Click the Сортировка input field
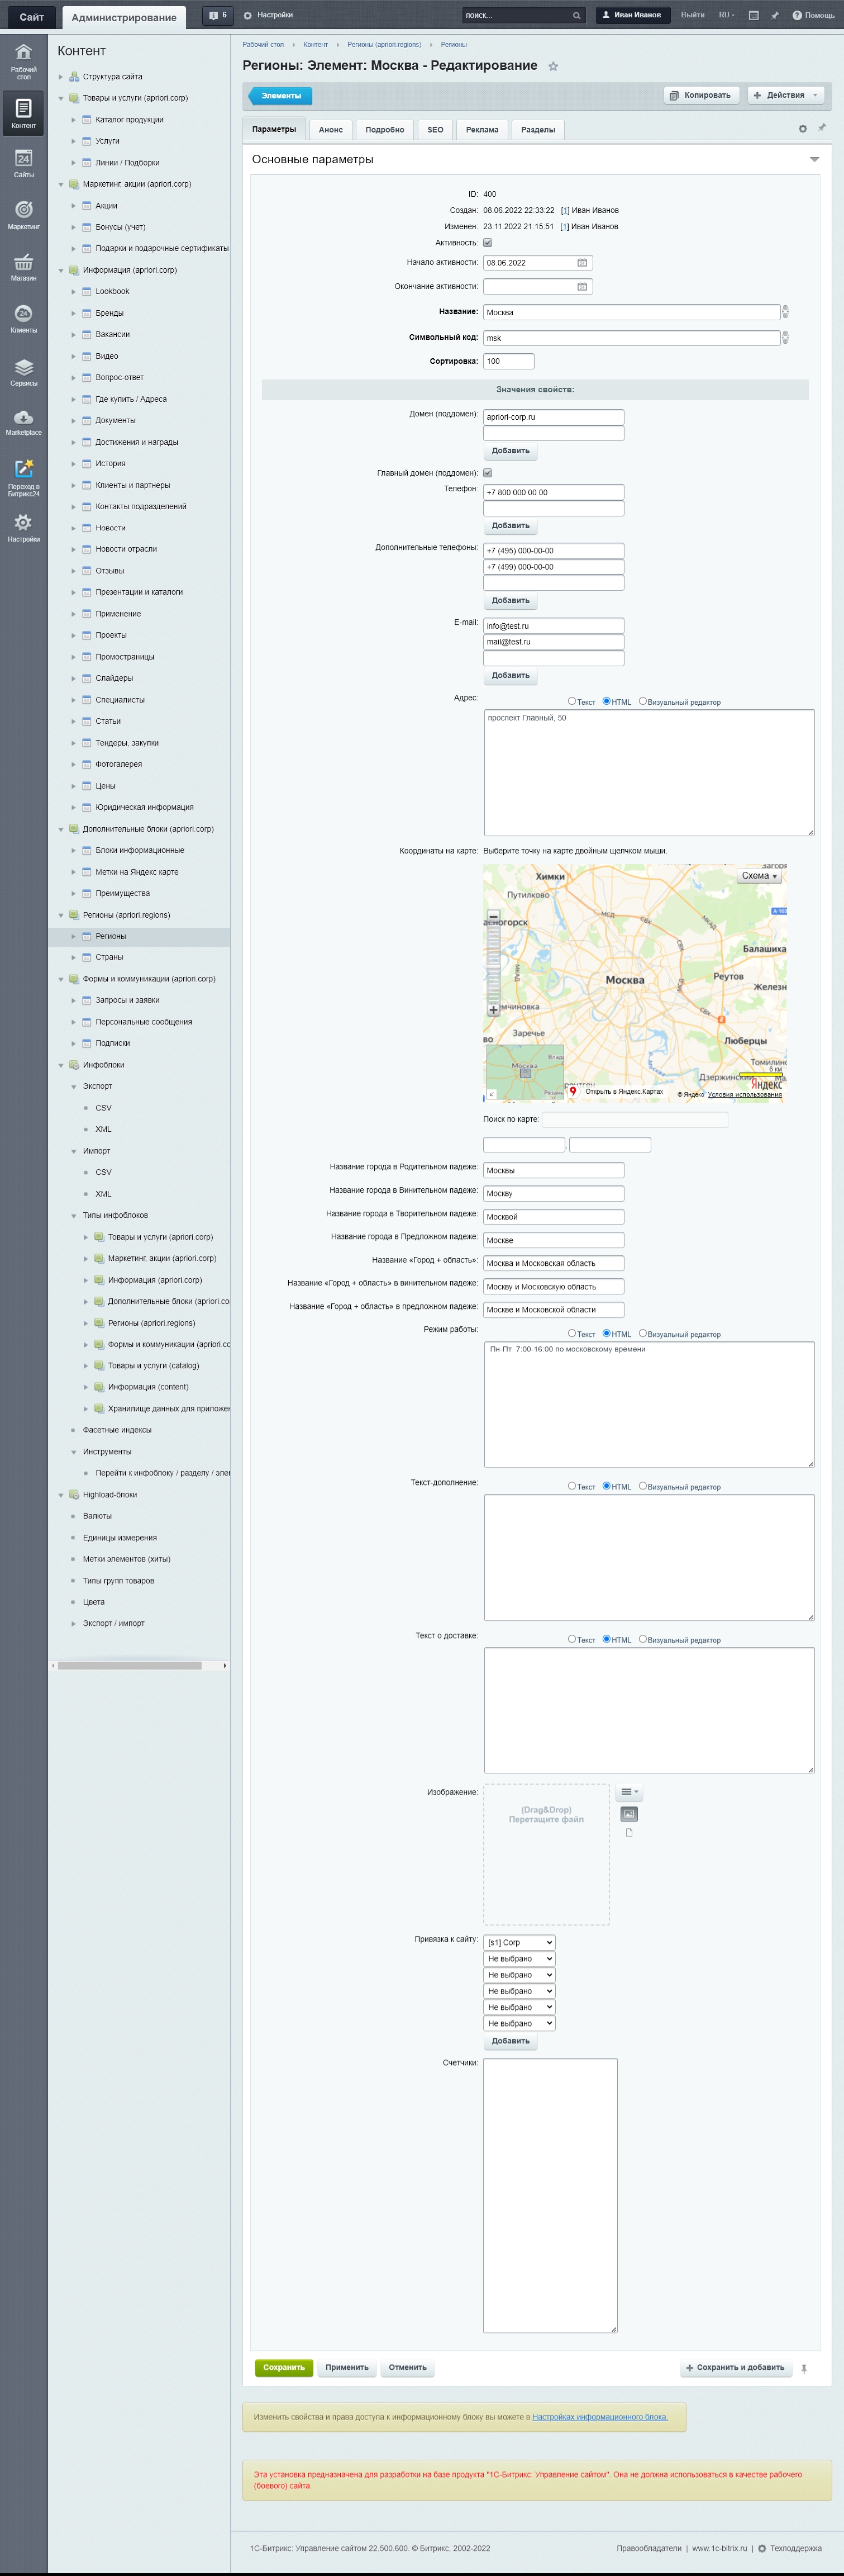The image size is (844, 2576). 508,361
